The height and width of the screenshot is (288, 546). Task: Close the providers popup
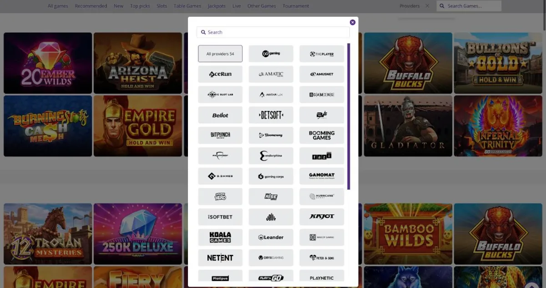click(353, 22)
